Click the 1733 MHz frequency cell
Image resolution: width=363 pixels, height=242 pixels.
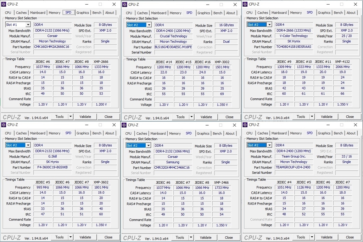222,188
